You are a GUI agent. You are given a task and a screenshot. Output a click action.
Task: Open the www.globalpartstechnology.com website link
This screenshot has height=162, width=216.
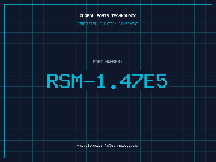pyautogui.click(x=108, y=146)
